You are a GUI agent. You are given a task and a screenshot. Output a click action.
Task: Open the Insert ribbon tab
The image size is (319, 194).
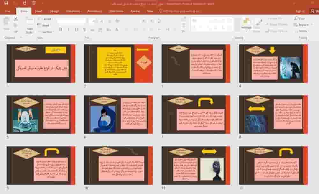[39, 11]
